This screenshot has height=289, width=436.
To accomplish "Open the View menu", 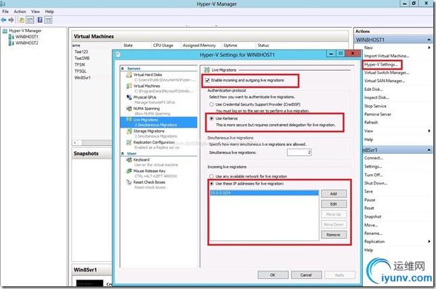I will pos(35,12).
